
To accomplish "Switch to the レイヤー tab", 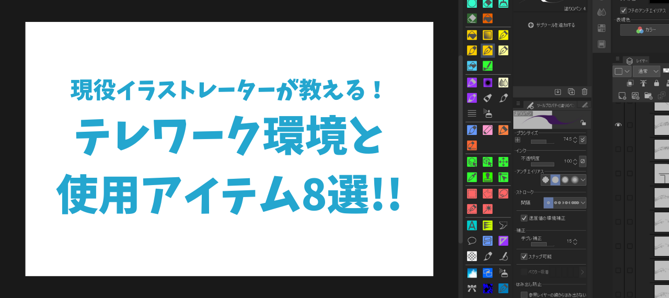I will coord(637,61).
